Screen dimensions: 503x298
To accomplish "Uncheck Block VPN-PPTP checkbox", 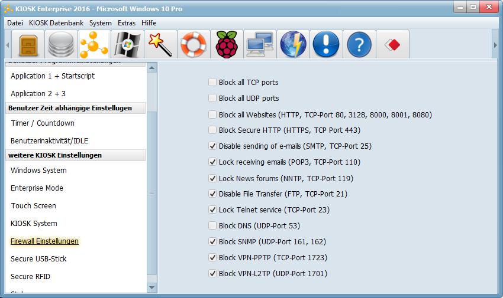I will pyautogui.click(x=212, y=257).
